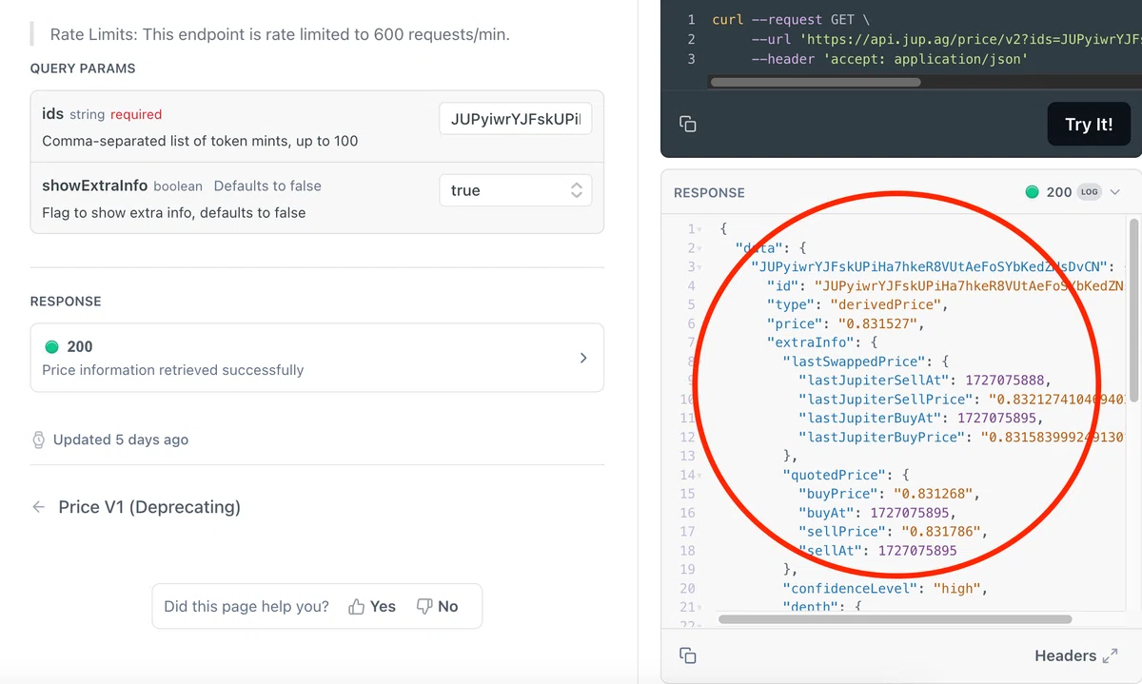Click the Try It! button
The image size is (1142, 684).
click(1089, 125)
